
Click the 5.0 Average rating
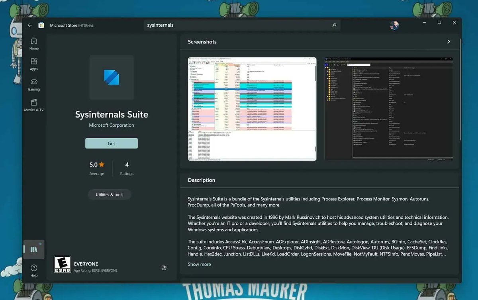click(97, 169)
